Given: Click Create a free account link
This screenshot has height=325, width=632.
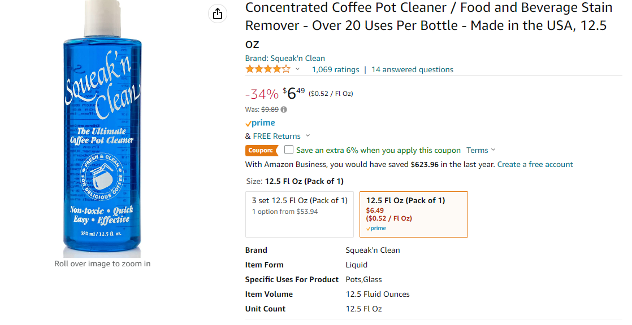Looking at the screenshot, I should point(535,164).
